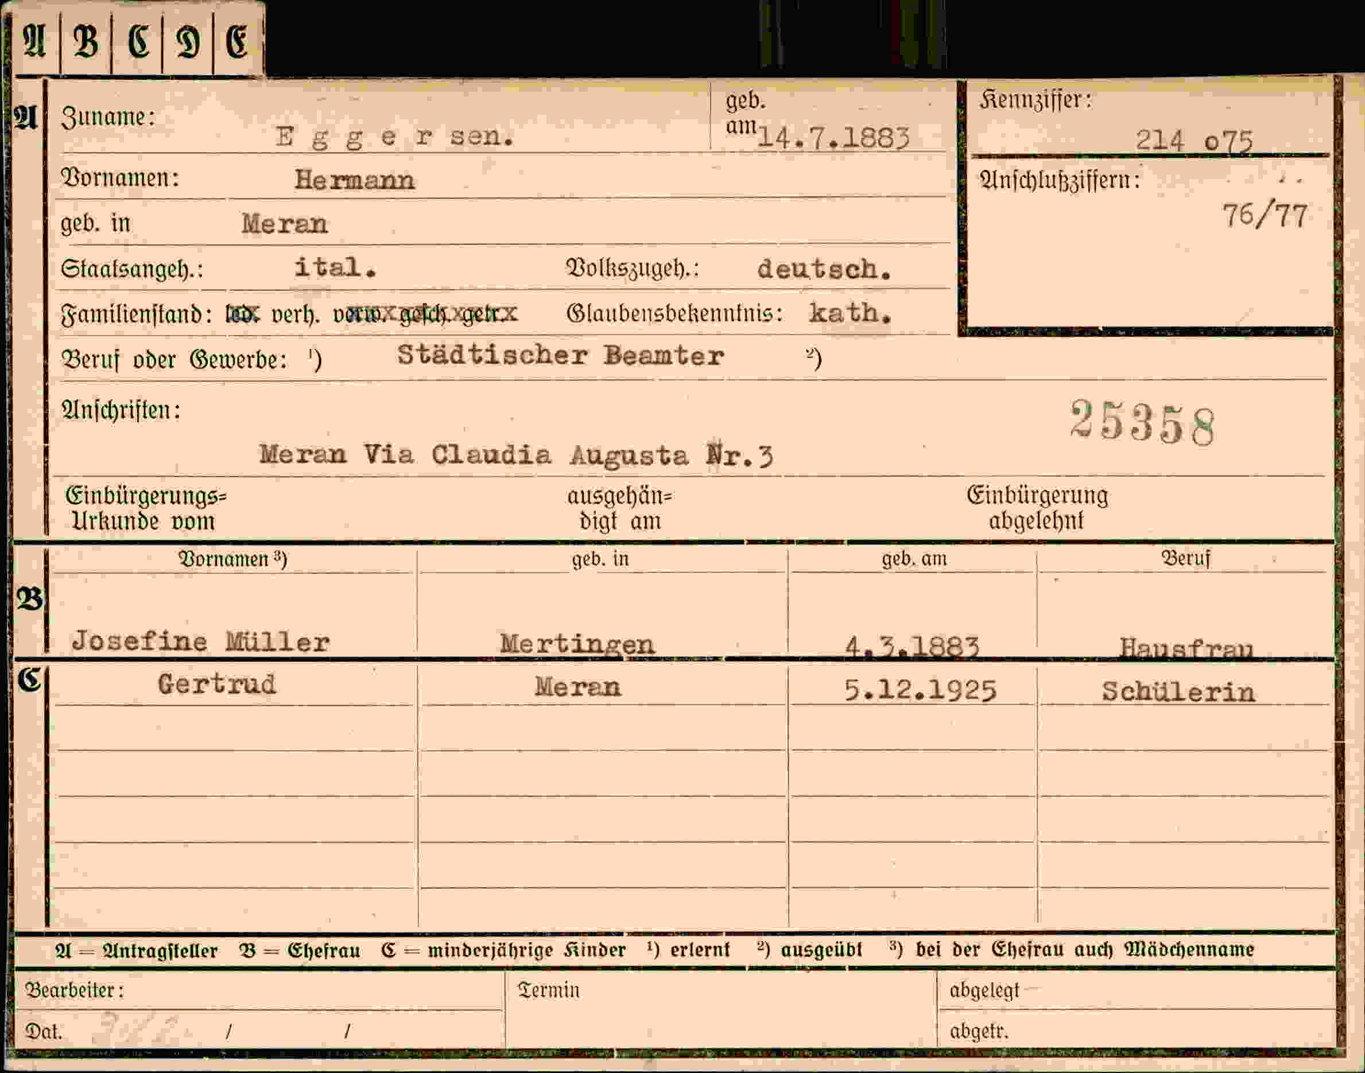Screen dimensions: 1365x1073
Task: Click the last index tab letter E
Action: click(238, 42)
